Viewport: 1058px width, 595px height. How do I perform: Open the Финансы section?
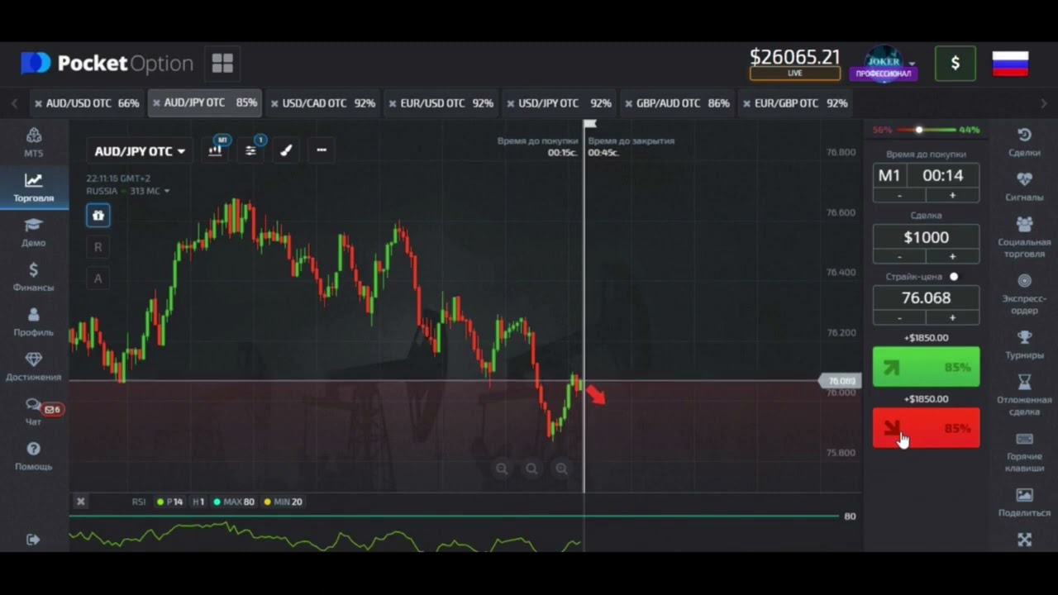click(34, 277)
